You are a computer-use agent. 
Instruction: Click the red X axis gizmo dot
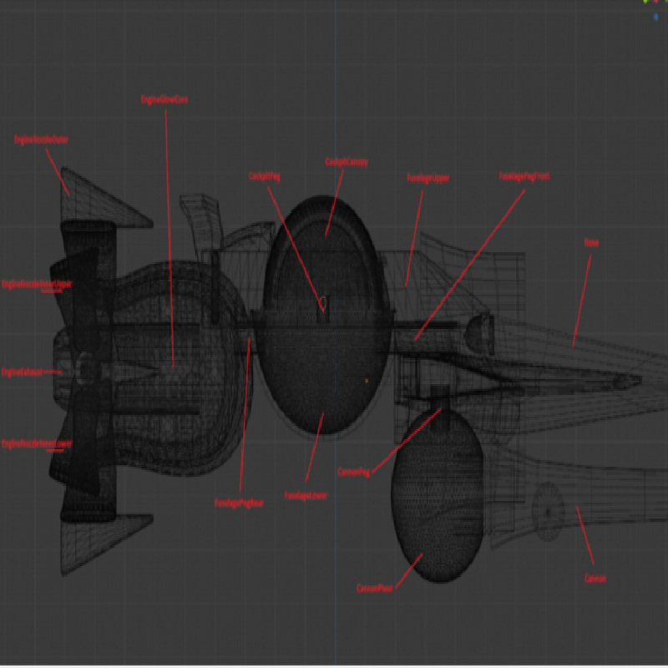655,2
